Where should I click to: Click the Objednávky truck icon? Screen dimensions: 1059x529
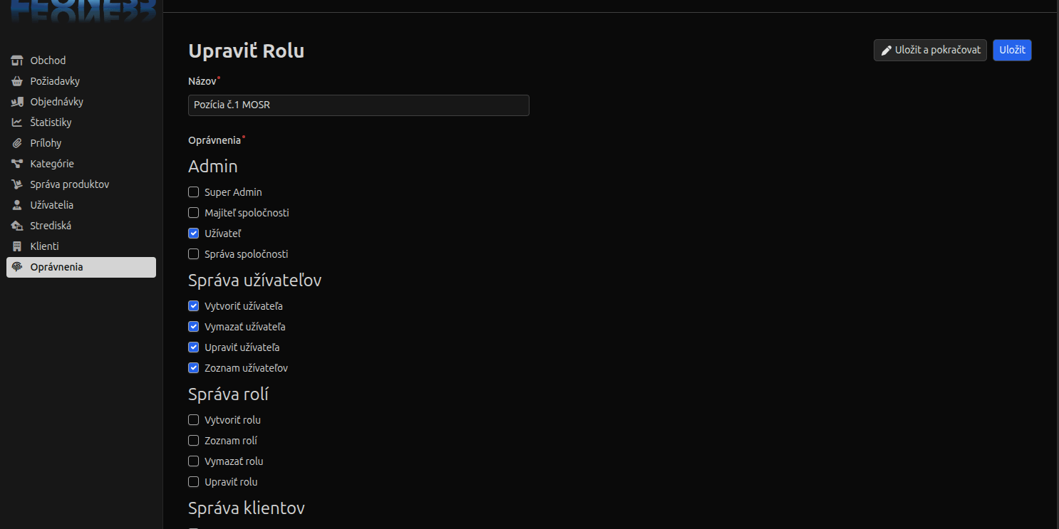(x=17, y=102)
